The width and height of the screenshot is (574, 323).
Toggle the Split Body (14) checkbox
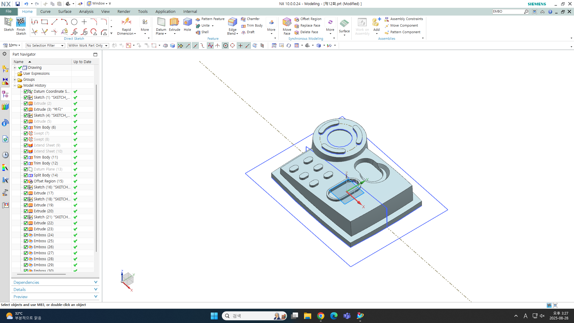pyautogui.click(x=26, y=175)
